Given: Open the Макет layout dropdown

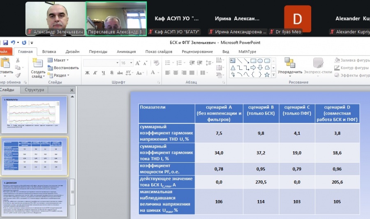Looking at the screenshot, I should (61, 60).
